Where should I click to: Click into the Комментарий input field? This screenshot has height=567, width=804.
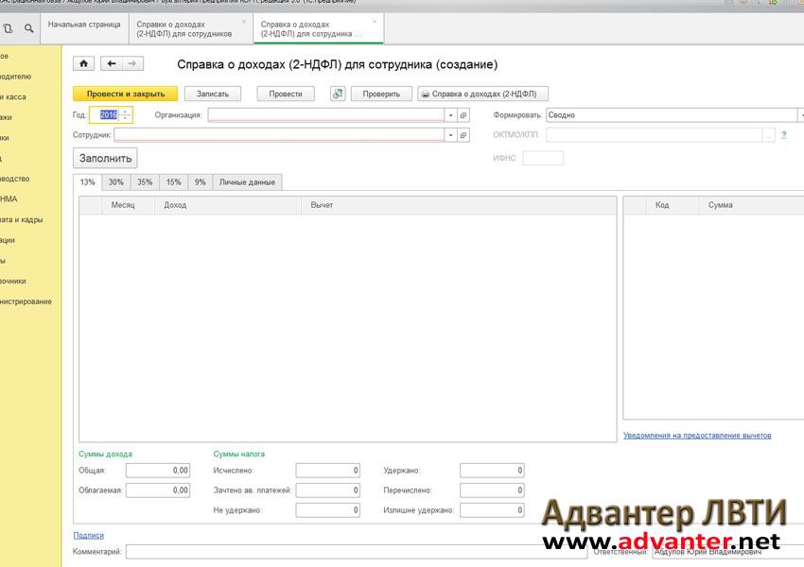(357, 552)
